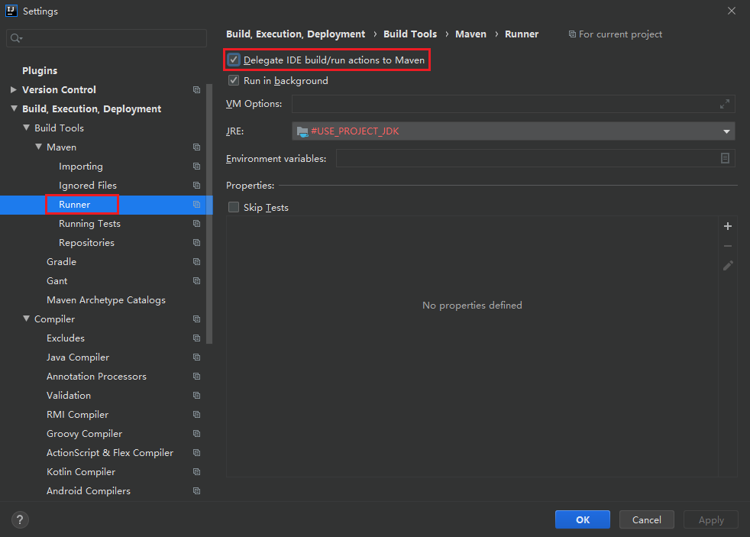Click the Cancel button

pos(647,519)
